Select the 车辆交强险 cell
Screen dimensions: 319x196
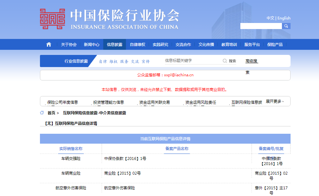click(71, 159)
